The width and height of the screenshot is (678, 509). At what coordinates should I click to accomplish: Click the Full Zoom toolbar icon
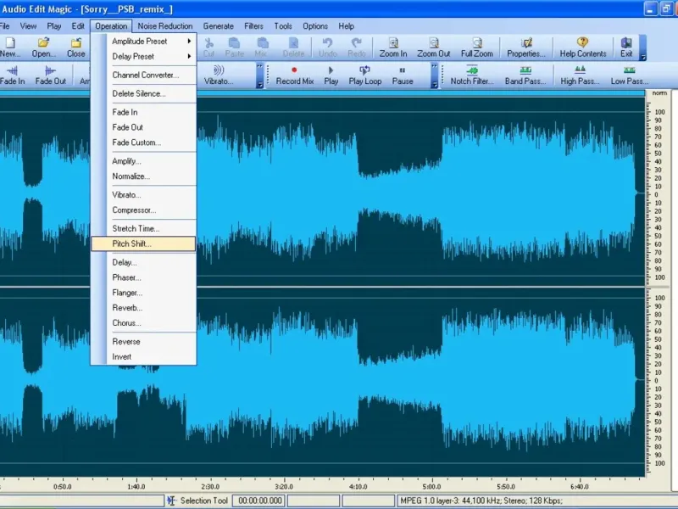[476, 47]
